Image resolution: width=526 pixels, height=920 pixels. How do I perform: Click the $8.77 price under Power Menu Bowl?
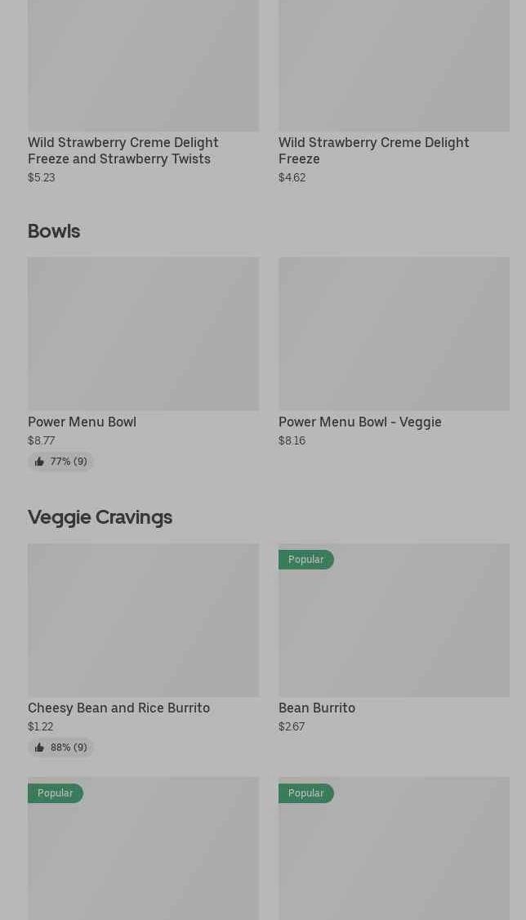[42, 440]
